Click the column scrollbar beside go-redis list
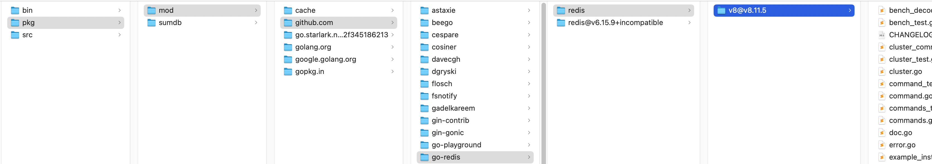Screen dimensions: 932x164 click(x=543, y=83)
